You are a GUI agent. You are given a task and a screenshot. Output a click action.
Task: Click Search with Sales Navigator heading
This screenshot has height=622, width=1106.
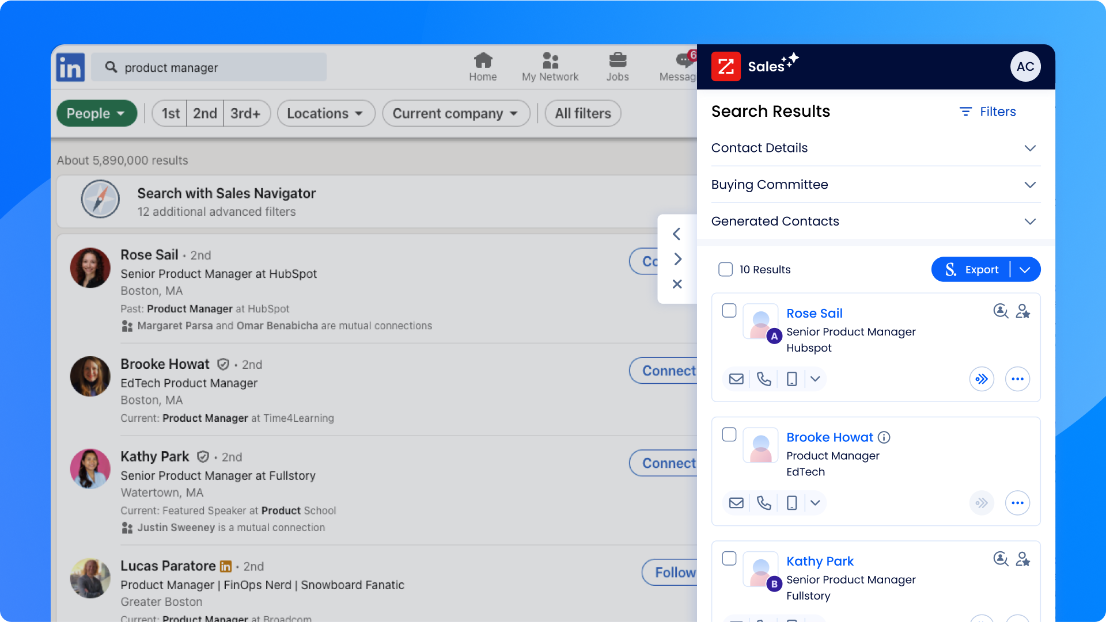click(226, 193)
